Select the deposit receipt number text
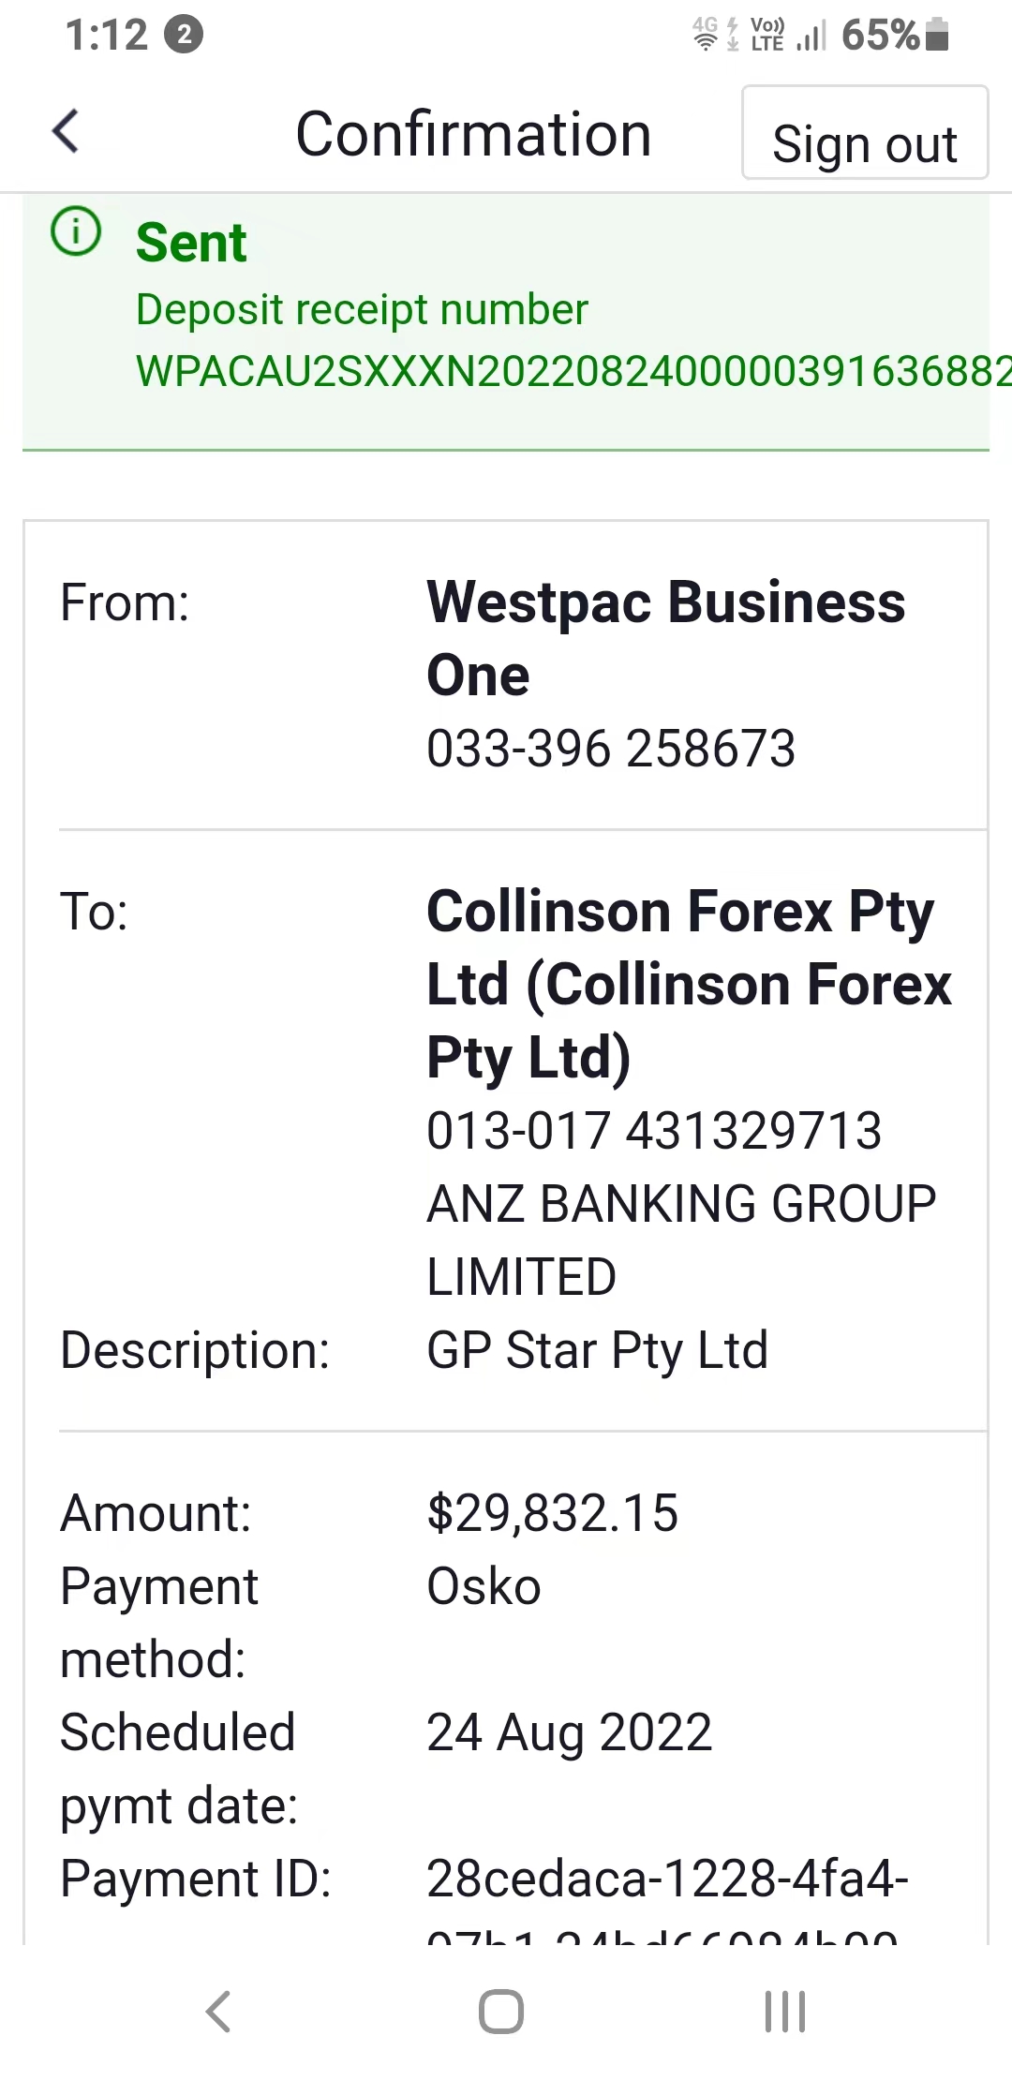Image resolution: width=1012 pixels, height=2080 pixels. tap(573, 371)
